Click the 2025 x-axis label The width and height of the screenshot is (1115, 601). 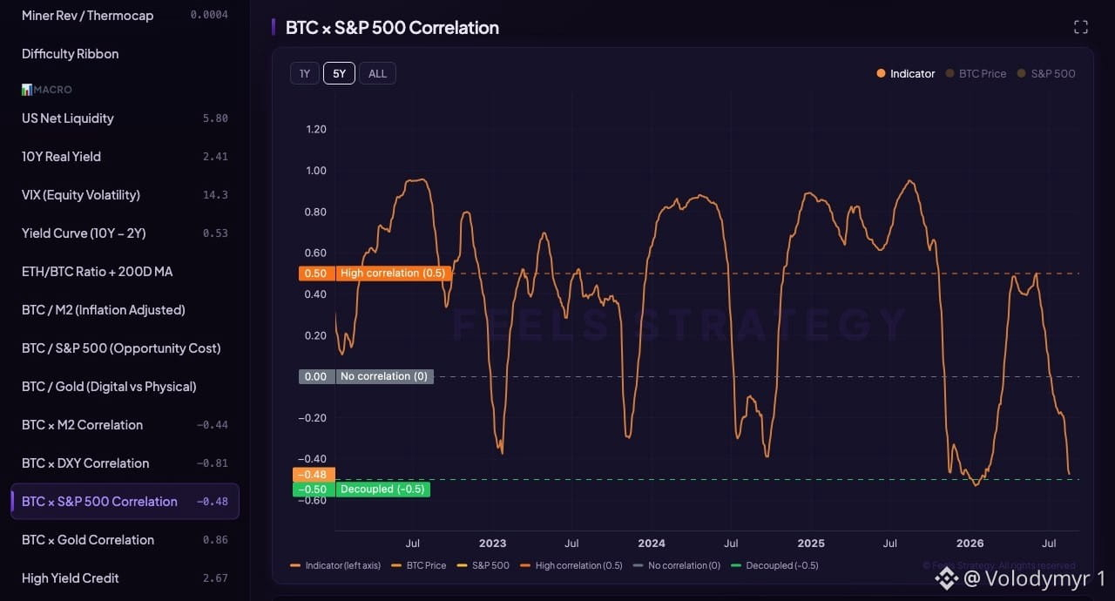[811, 543]
